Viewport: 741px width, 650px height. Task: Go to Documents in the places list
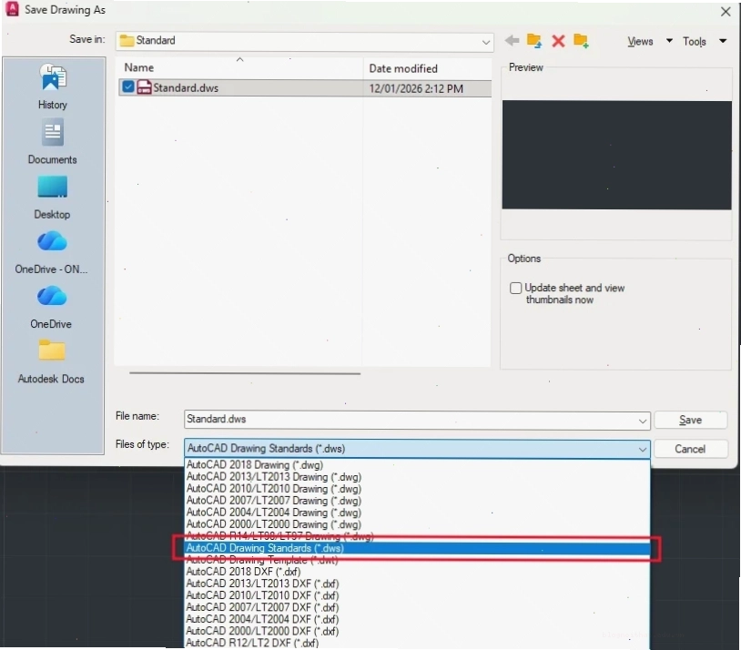point(53,142)
